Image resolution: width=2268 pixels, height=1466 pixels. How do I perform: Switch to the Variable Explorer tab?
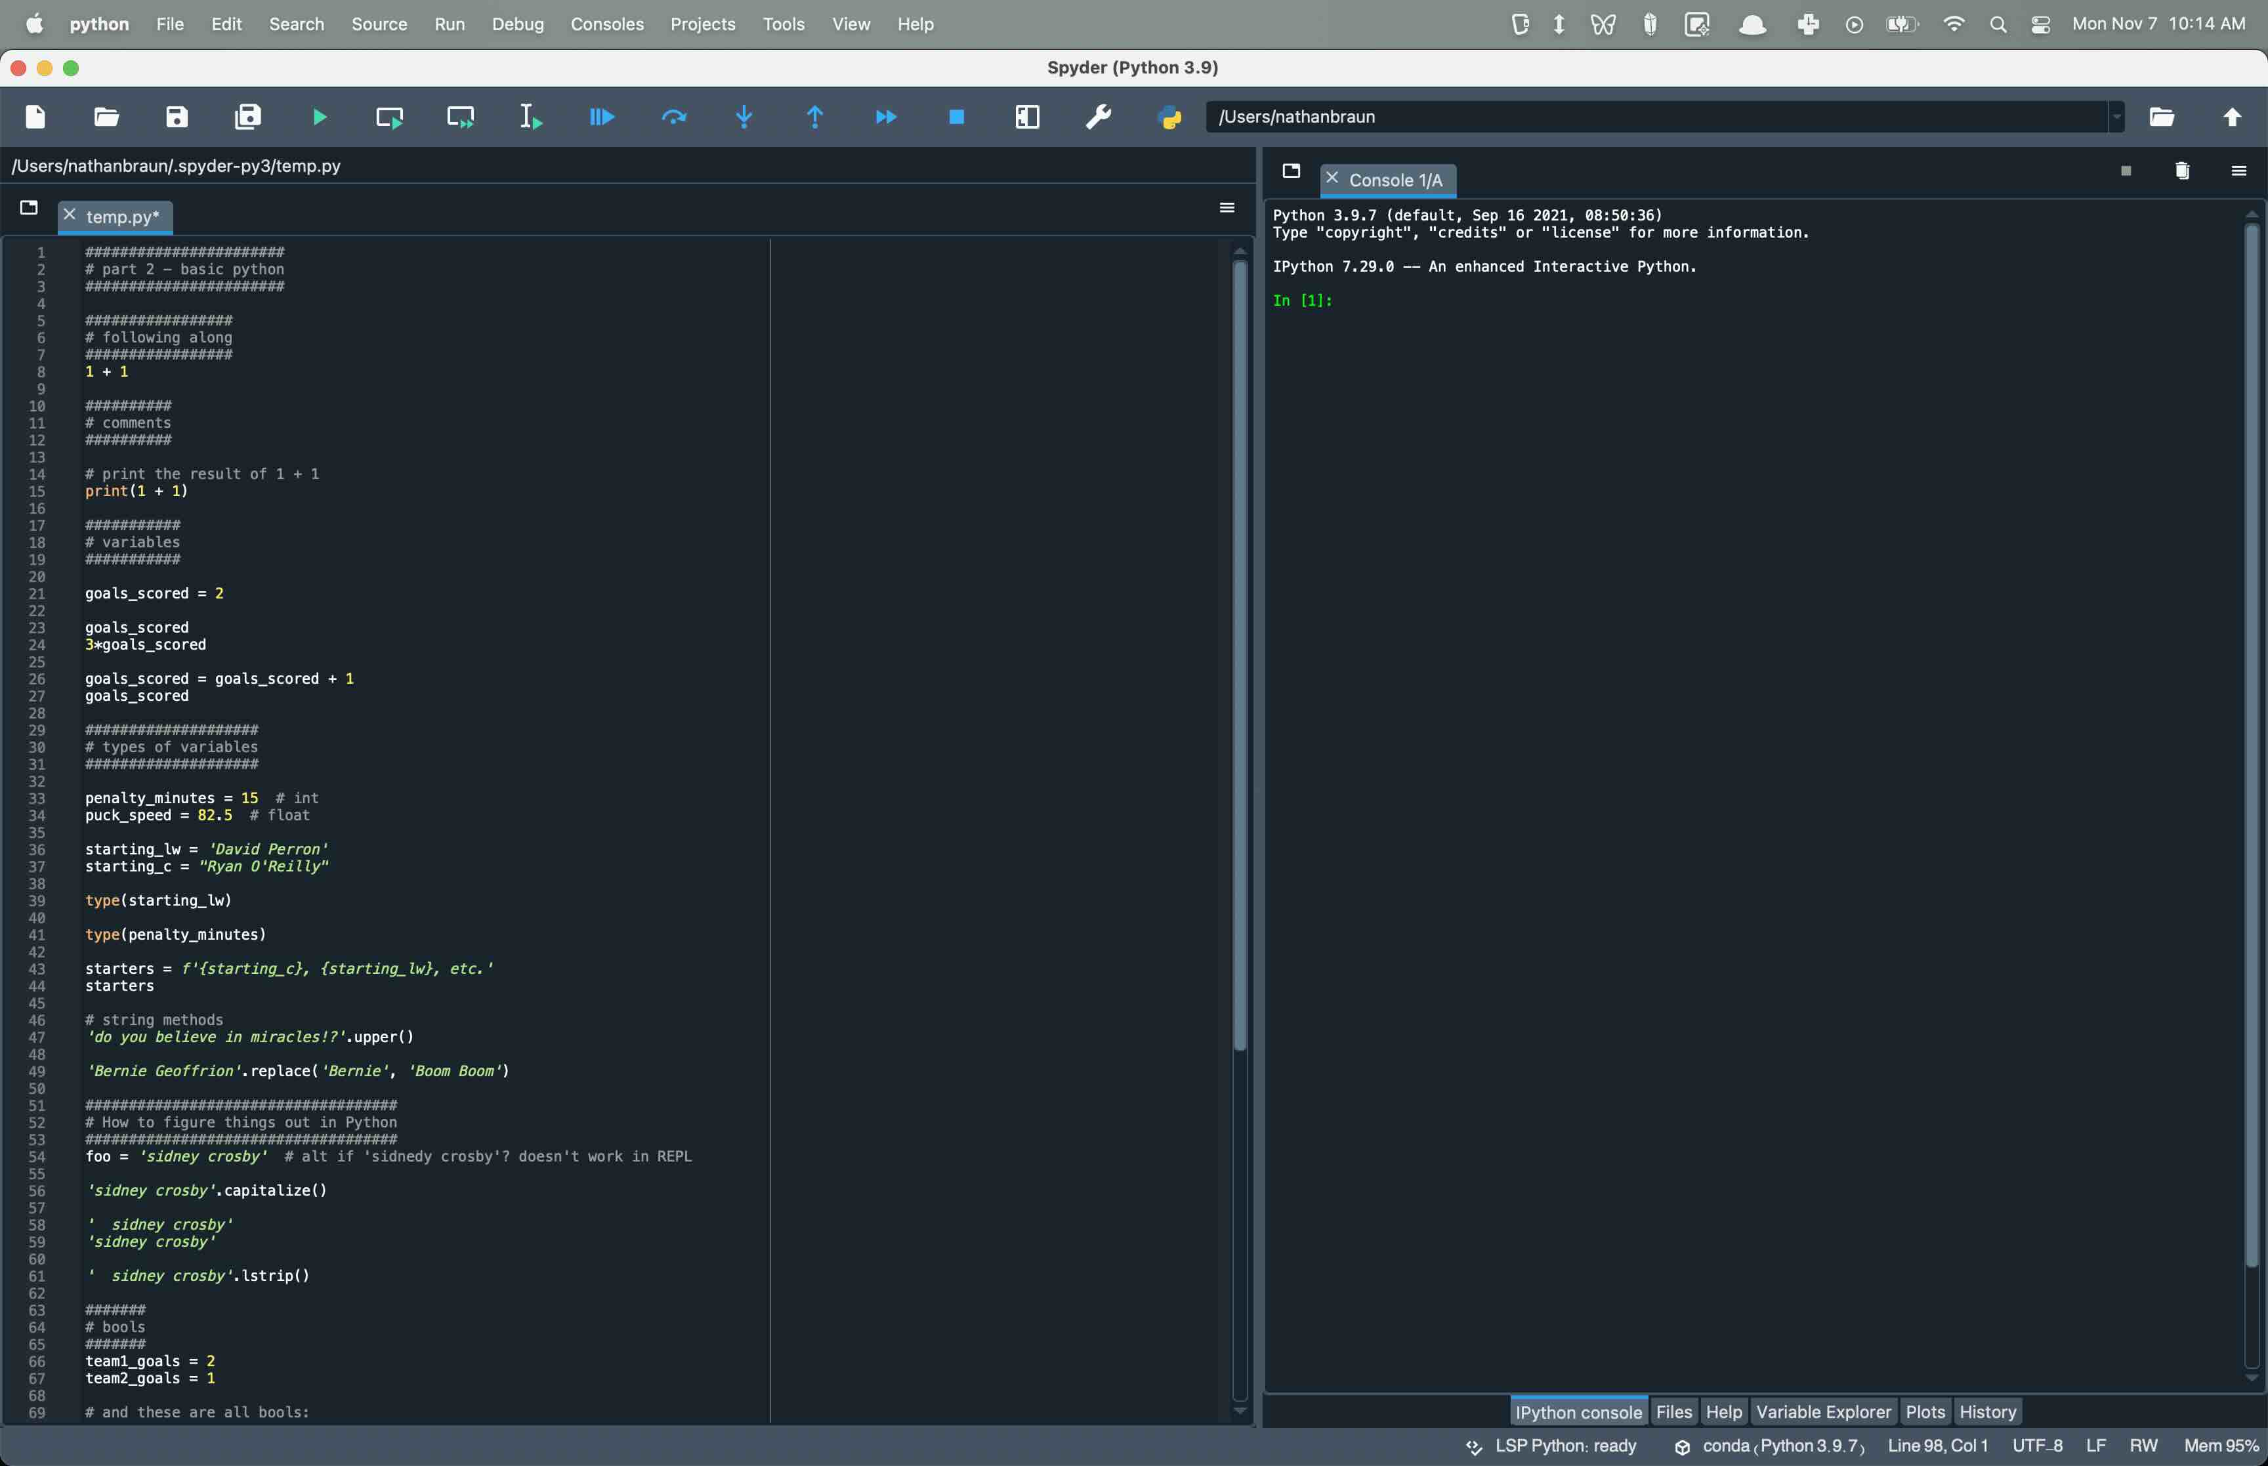1822,1412
